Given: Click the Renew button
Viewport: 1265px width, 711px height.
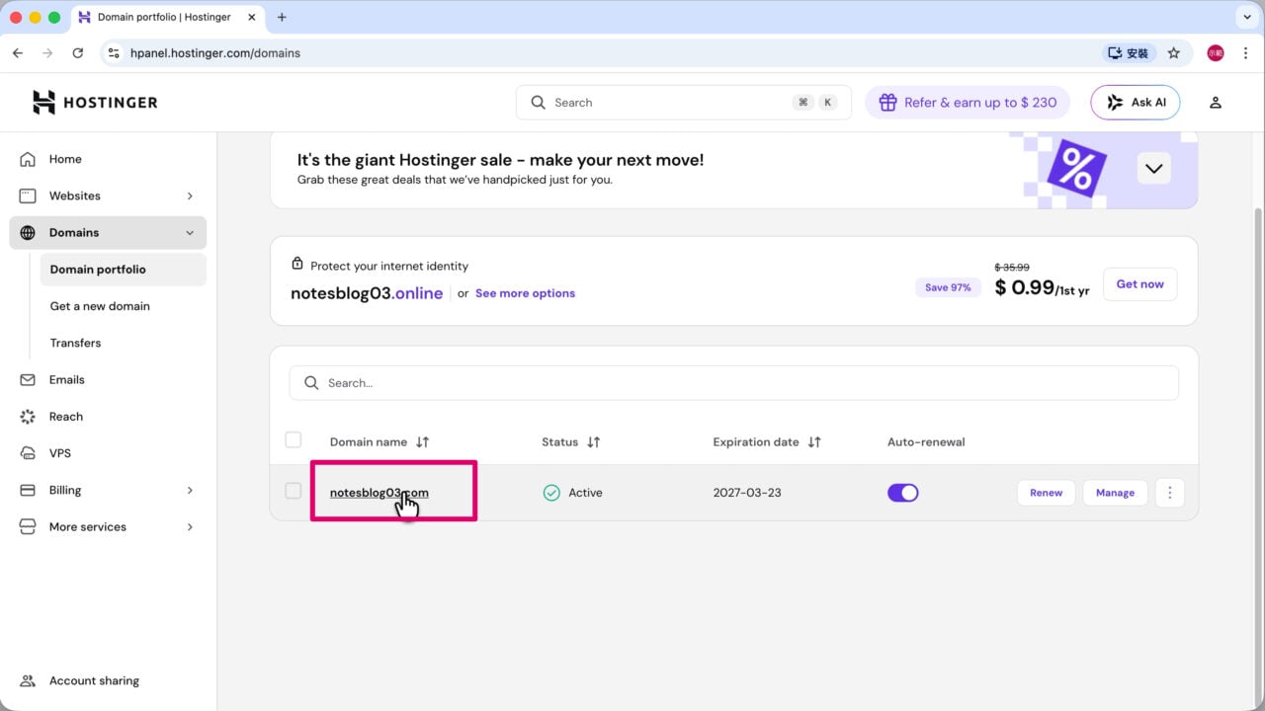Looking at the screenshot, I should point(1047,493).
